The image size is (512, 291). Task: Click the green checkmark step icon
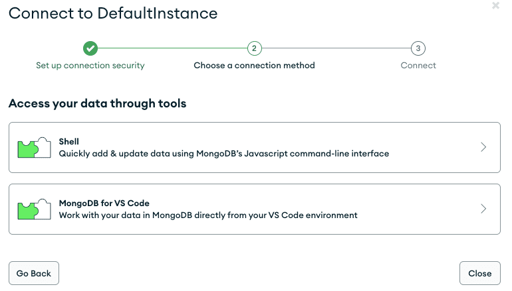pyautogui.click(x=90, y=48)
